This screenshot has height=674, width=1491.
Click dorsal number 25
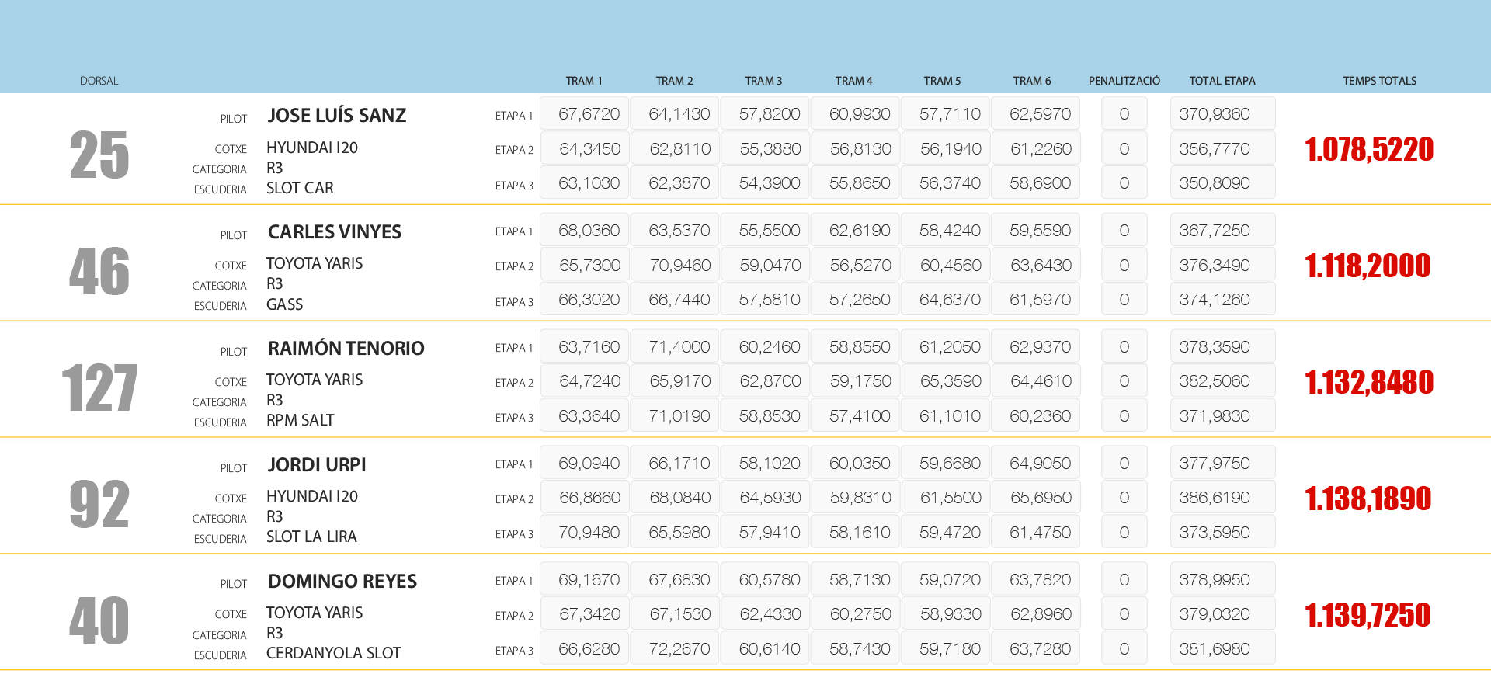[x=99, y=155]
